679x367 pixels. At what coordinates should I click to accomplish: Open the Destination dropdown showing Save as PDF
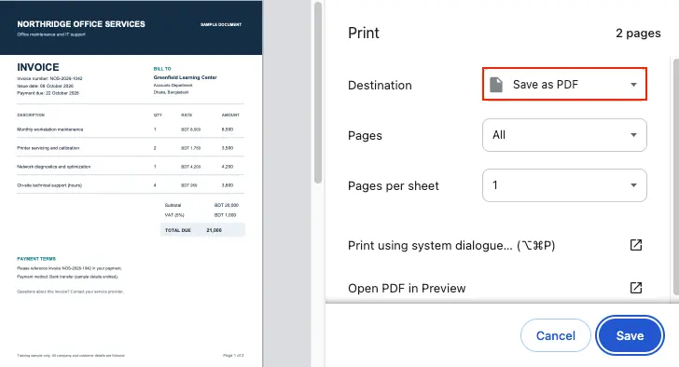click(564, 84)
